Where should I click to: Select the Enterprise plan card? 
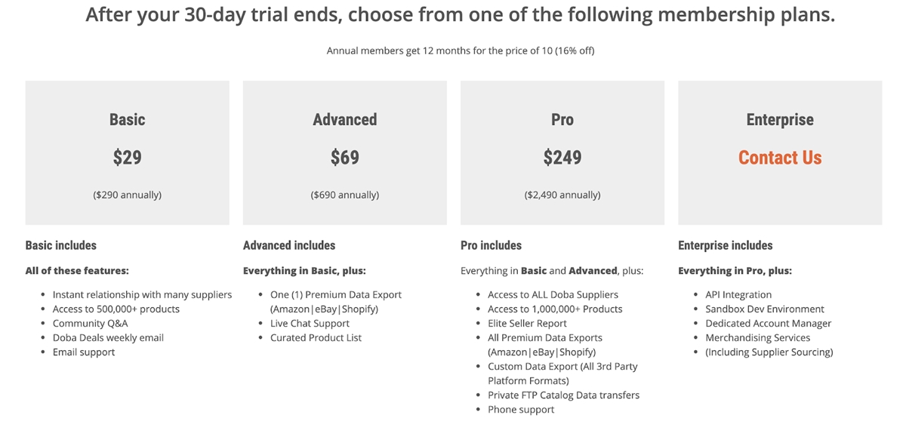pos(780,152)
